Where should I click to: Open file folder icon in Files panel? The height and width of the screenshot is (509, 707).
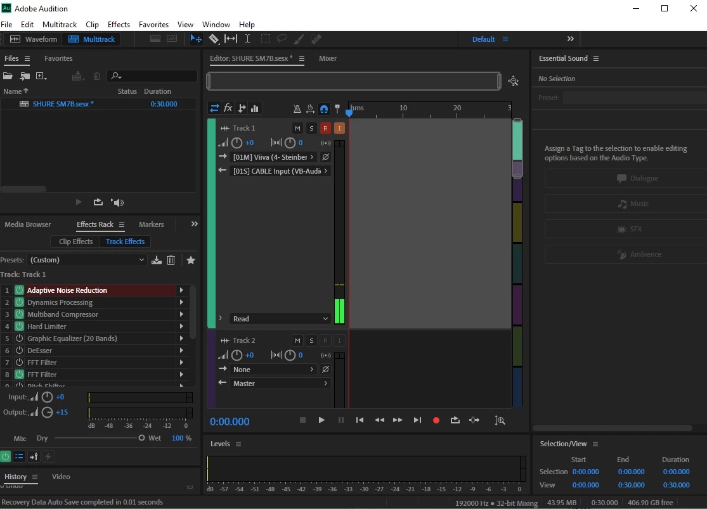(x=8, y=75)
